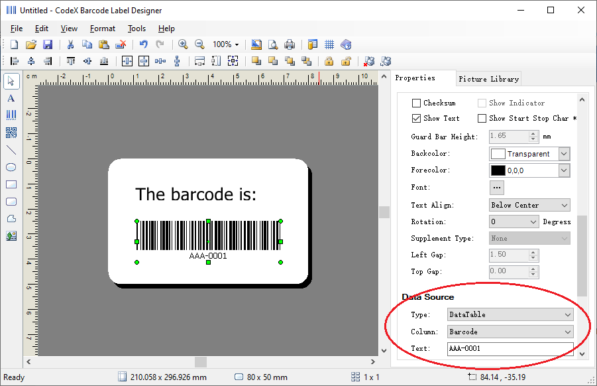Select the pointer tool
This screenshot has height=386, width=597.
pos(11,81)
